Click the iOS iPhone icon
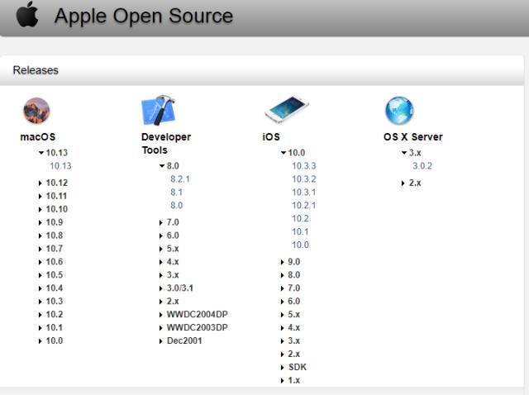529x395 pixels. click(x=287, y=109)
